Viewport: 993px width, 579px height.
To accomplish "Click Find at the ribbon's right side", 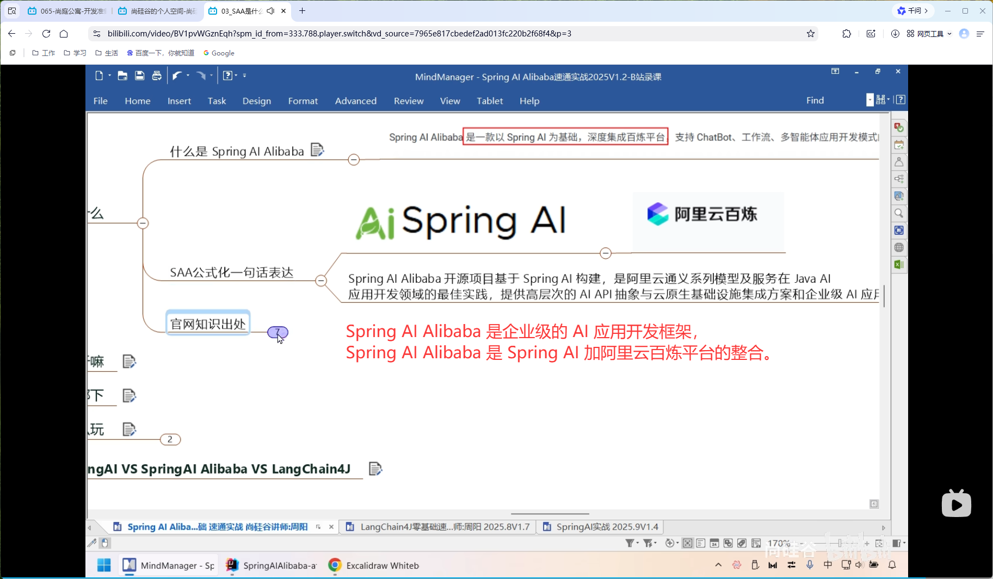I will [815, 100].
